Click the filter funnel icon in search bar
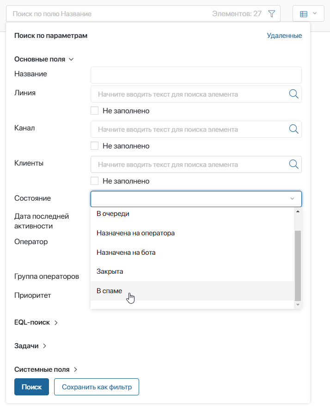Viewport: 330px width, 406px height. pyautogui.click(x=272, y=14)
